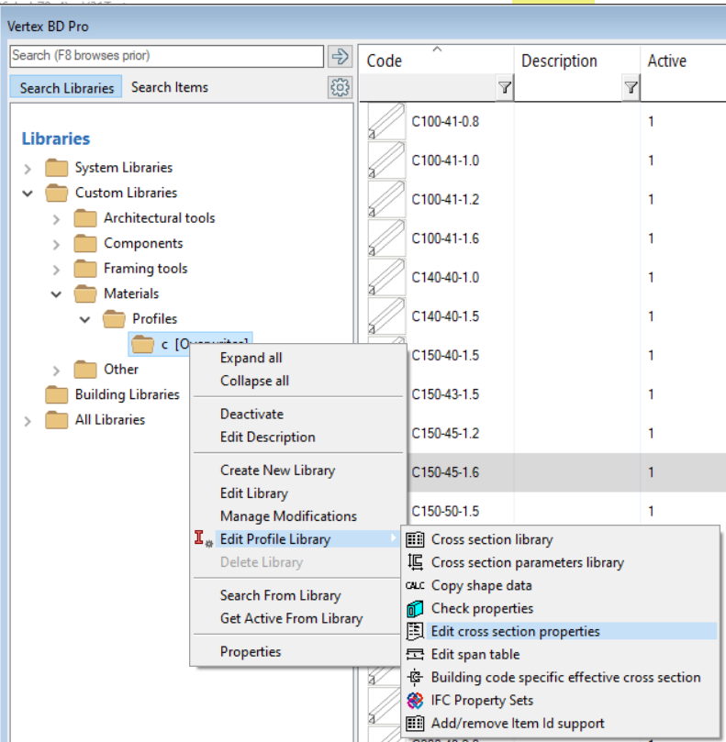Open search settings gear icon
Screen dimensions: 726x742
(x=340, y=87)
